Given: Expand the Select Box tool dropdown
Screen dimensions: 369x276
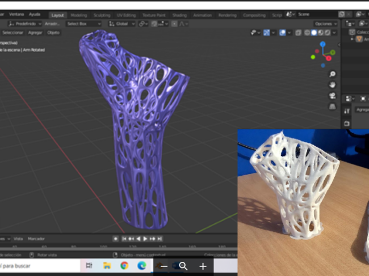Looking at the screenshot, I should tap(82, 24).
